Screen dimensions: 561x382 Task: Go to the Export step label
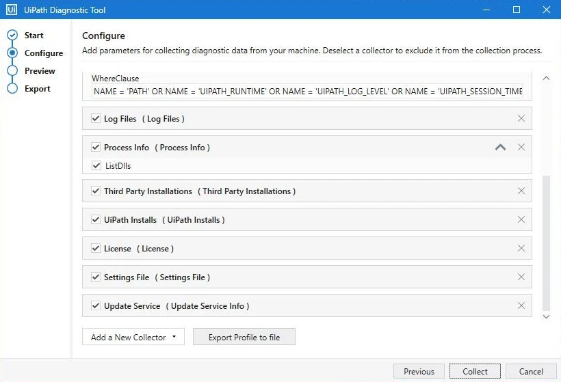(37, 89)
